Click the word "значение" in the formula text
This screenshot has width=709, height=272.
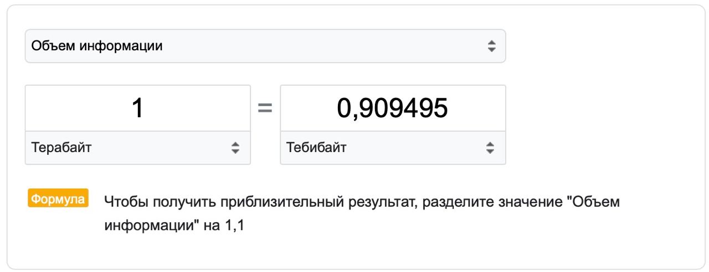point(520,202)
